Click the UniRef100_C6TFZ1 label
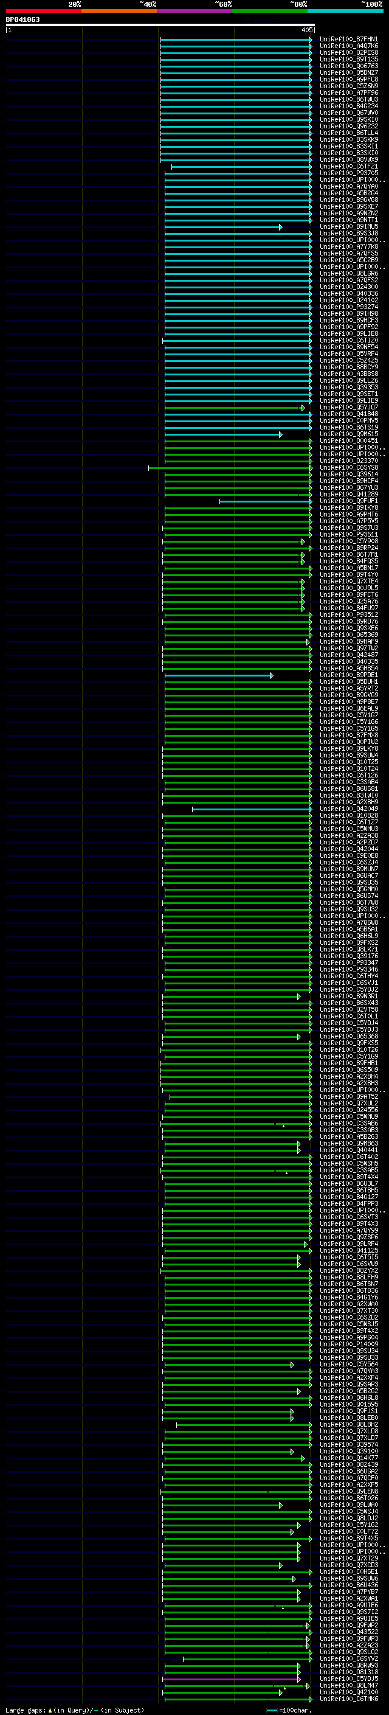Viewport: 389px width, 1715px height. point(348,167)
